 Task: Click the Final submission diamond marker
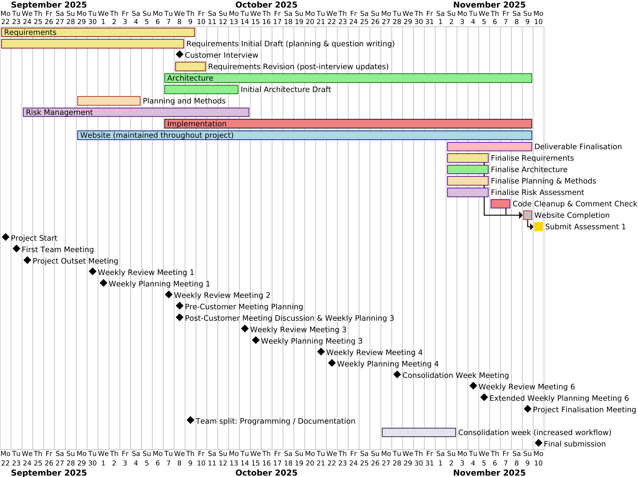pyautogui.click(x=538, y=443)
